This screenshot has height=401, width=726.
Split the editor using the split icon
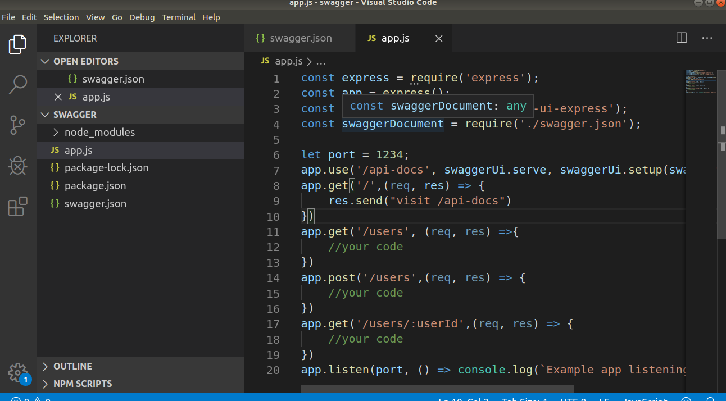coord(681,38)
